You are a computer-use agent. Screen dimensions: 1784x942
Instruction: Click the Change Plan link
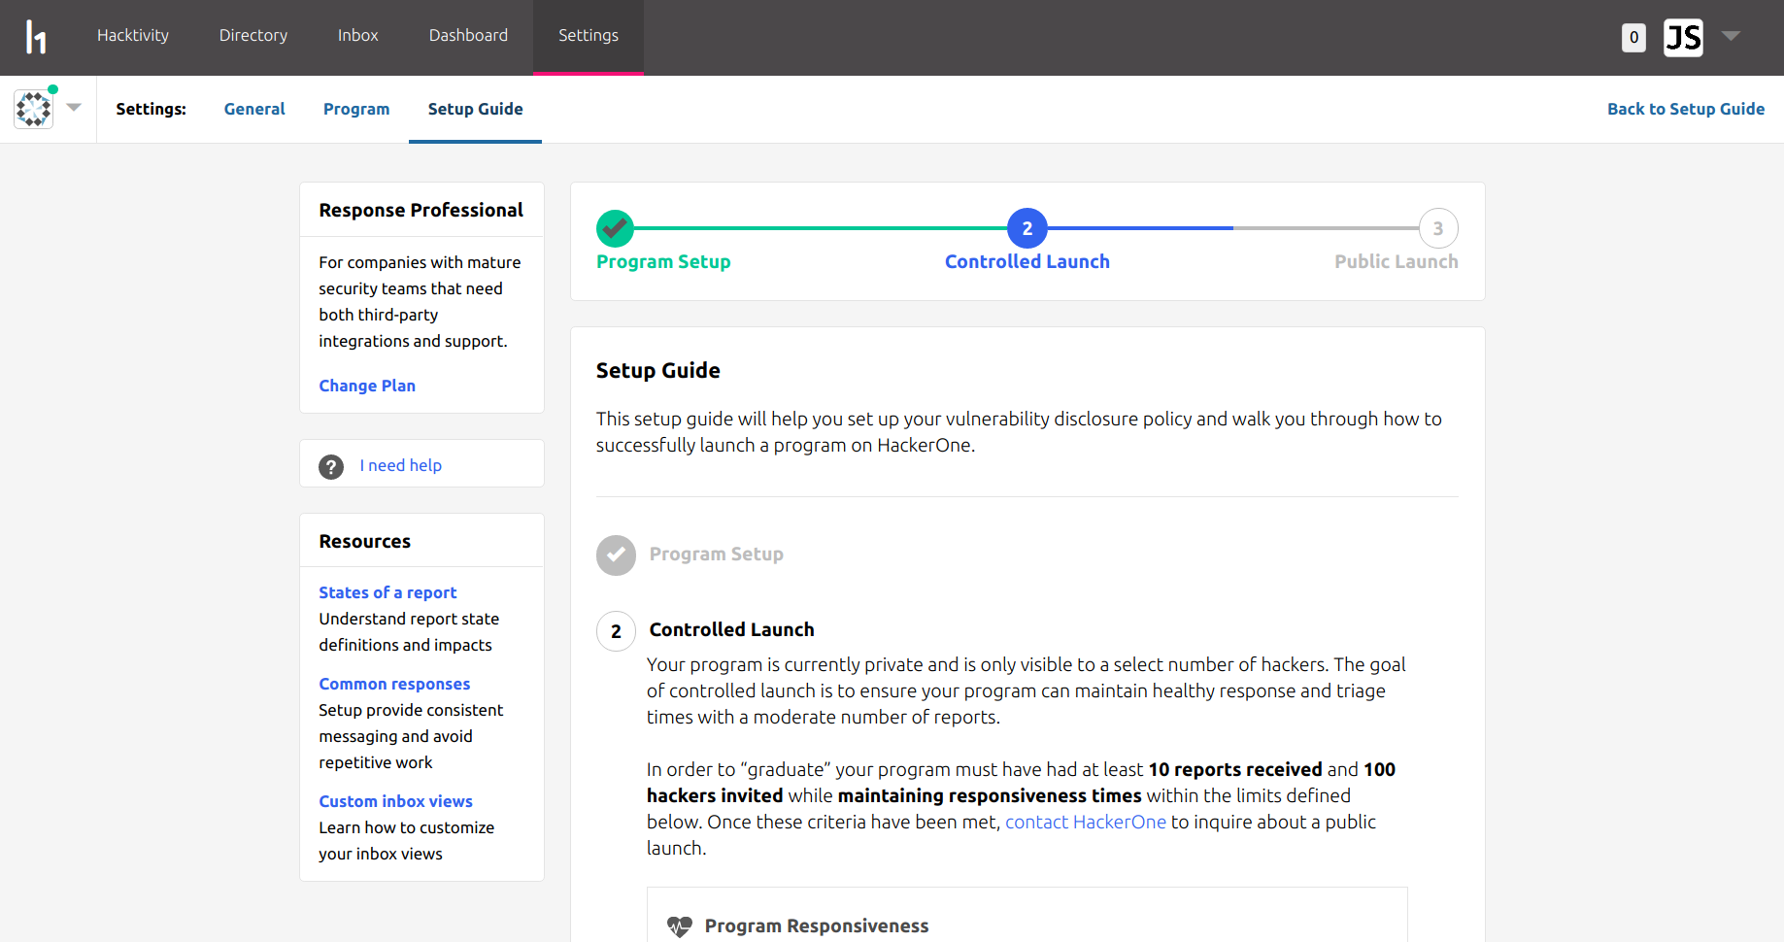367,386
